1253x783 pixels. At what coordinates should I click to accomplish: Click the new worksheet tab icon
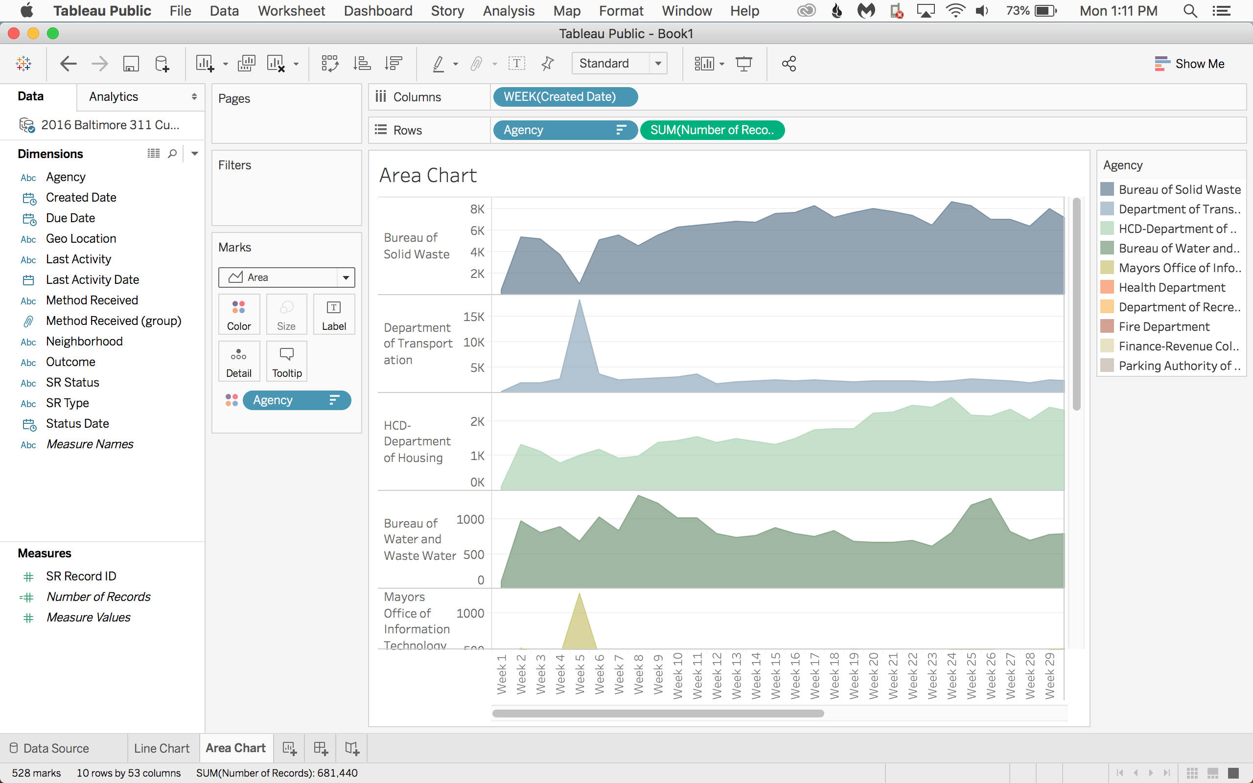(289, 748)
